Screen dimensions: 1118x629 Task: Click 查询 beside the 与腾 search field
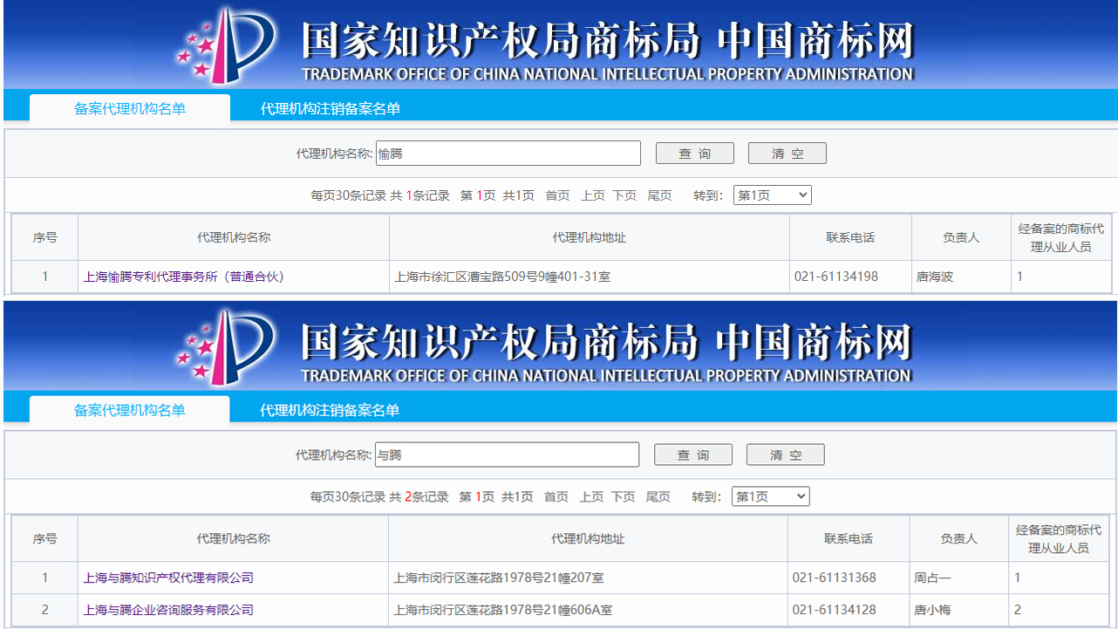point(693,455)
